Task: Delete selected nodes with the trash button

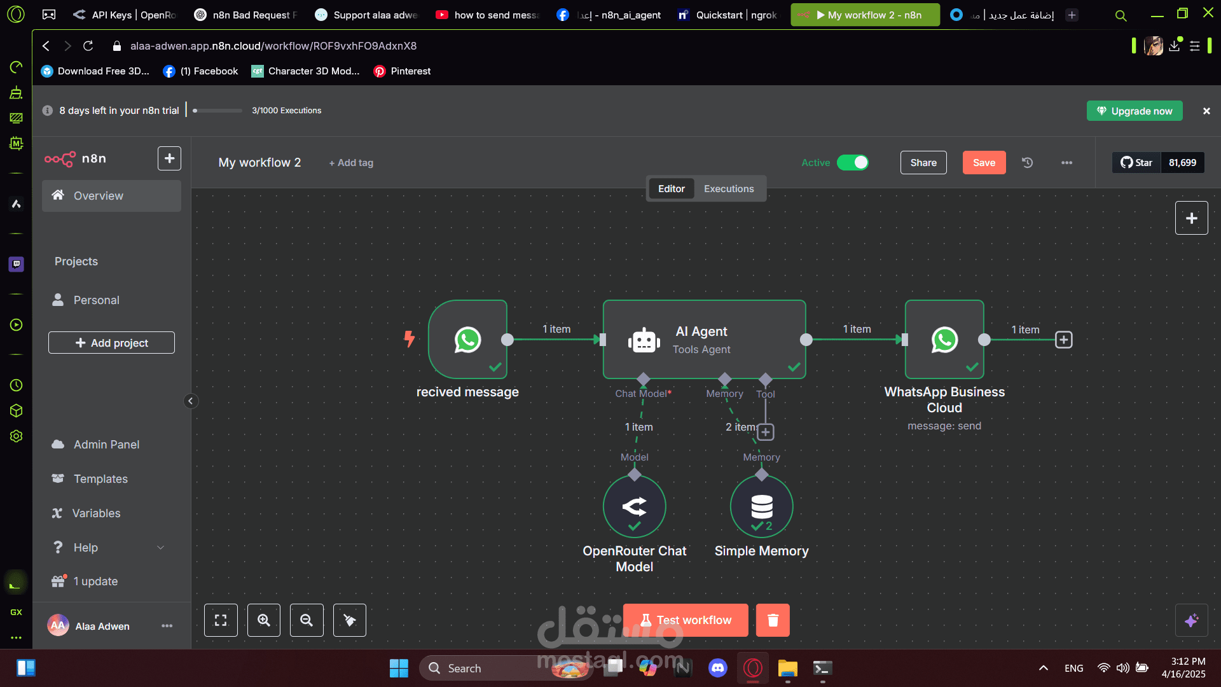Action: pos(773,620)
